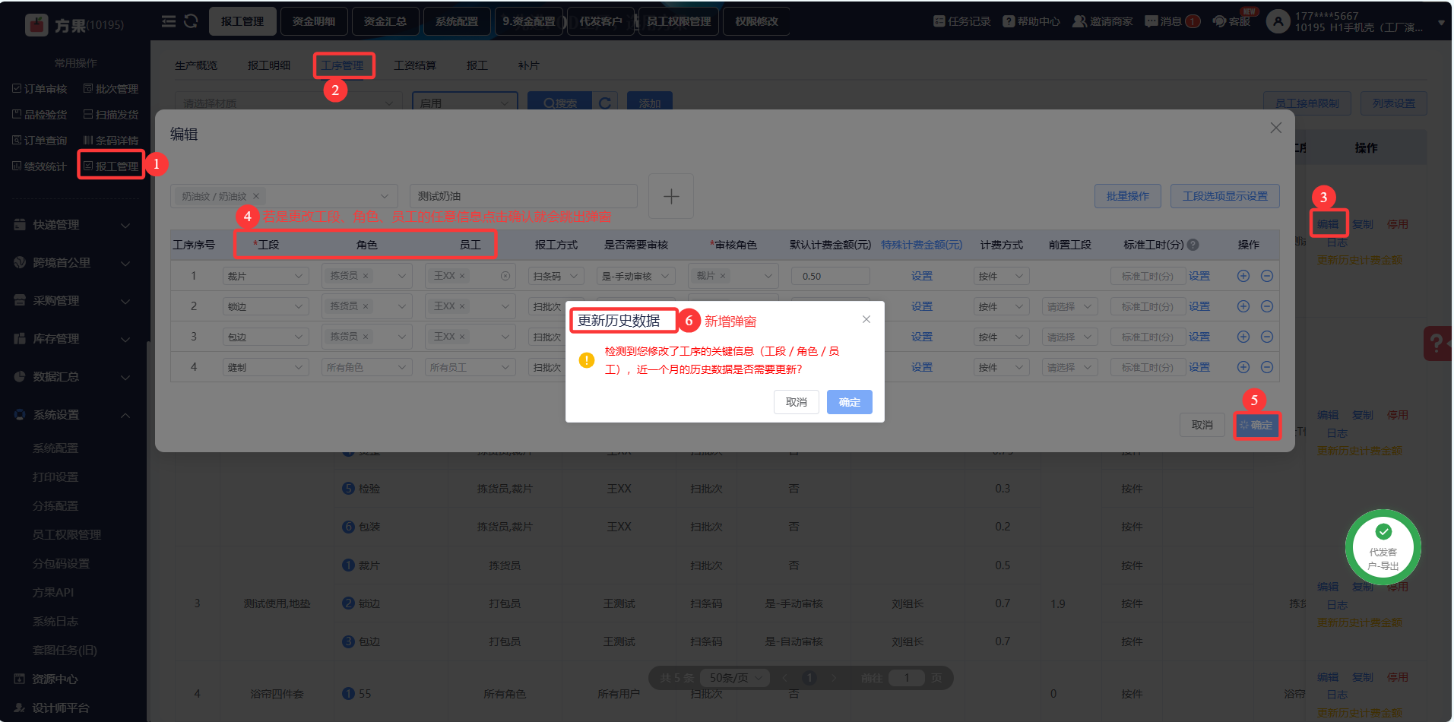1454x722 pixels.
Task: Expand 快递管理 in the sidebar
Action: point(73,225)
